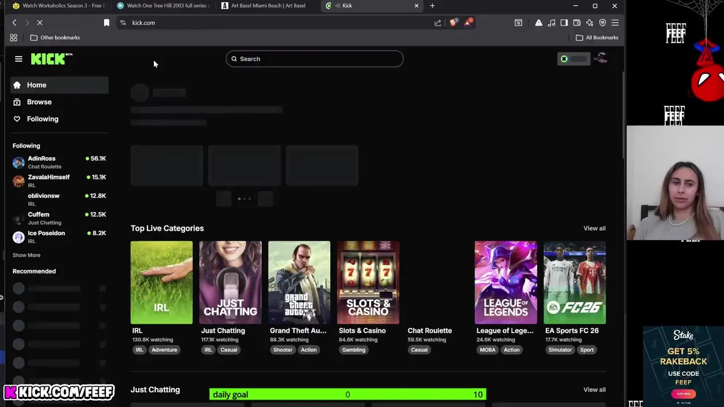Open the Slots & Casino category thumbnail
724x407 pixels.
pyautogui.click(x=368, y=283)
